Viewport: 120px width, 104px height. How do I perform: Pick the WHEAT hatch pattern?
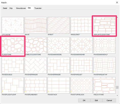tap(59, 25)
